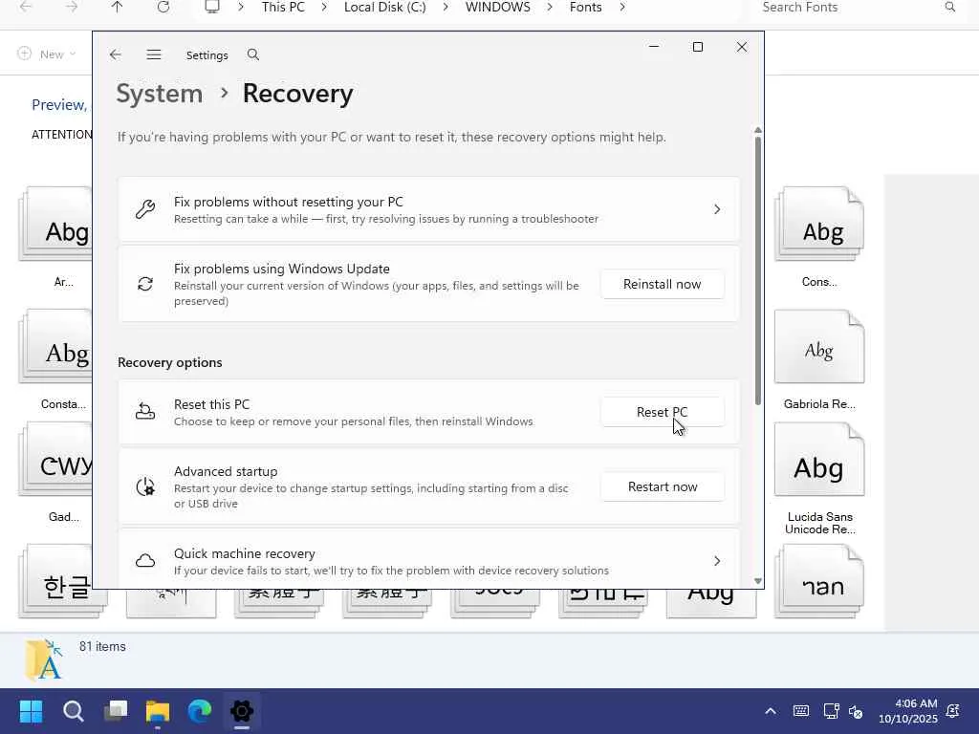979x734 pixels.
Task: Click File Explorer's up arrow
Action: click(117, 7)
